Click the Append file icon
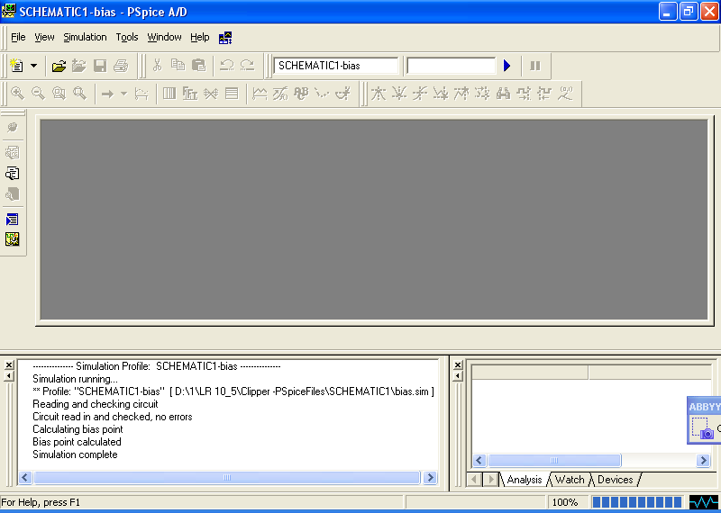721x513 pixels. coord(79,66)
